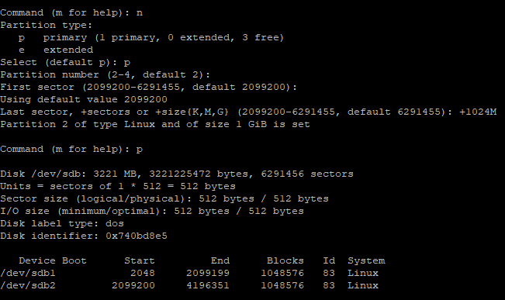The height and width of the screenshot is (300, 505).
Task: Click the 'Disk label type: dos' line
Action: pyautogui.click(x=62, y=224)
